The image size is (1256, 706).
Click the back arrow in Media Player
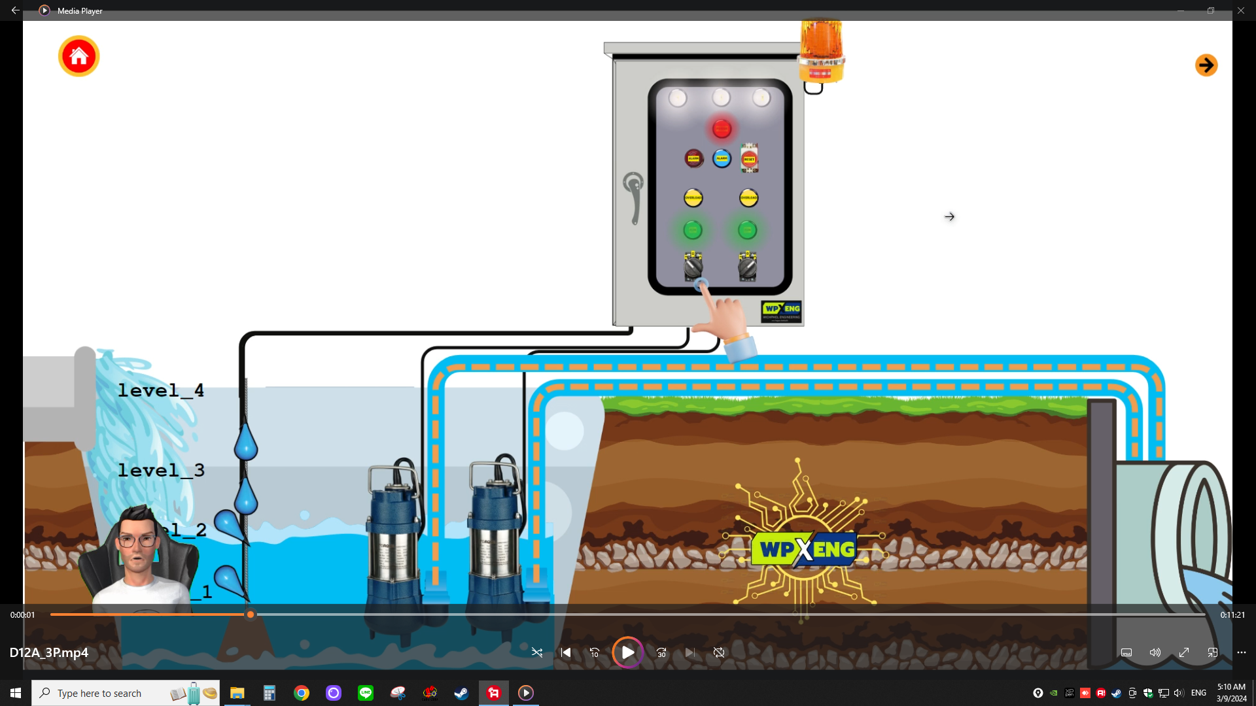click(x=15, y=10)
